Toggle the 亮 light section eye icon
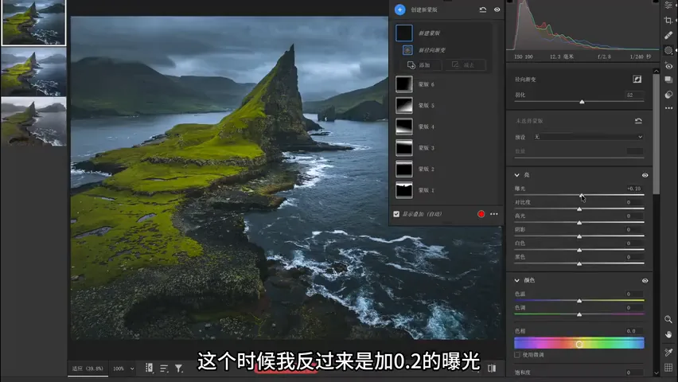Screen dimensions: 678x382 pos(645,175)
